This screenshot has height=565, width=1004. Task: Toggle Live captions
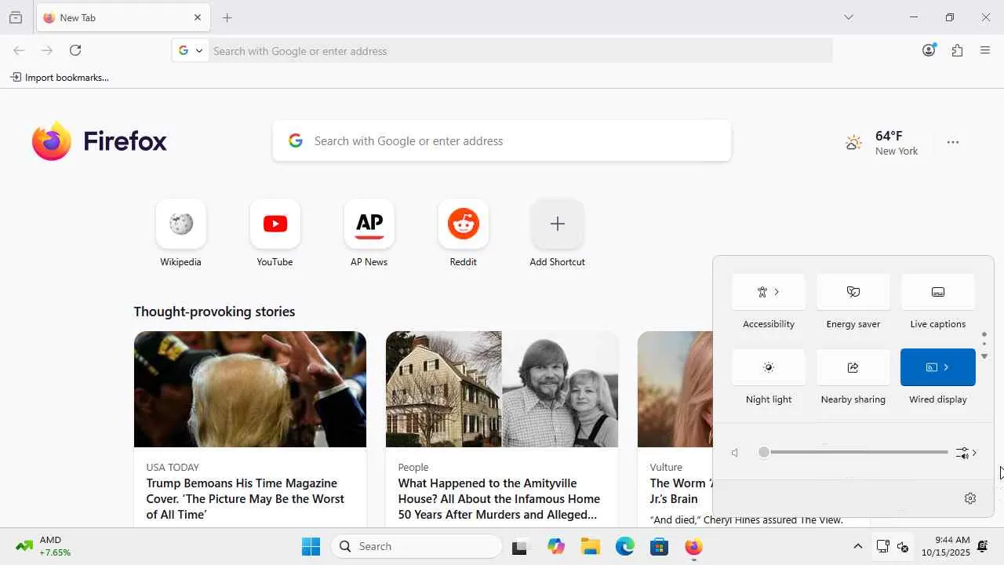click(938, 292)
